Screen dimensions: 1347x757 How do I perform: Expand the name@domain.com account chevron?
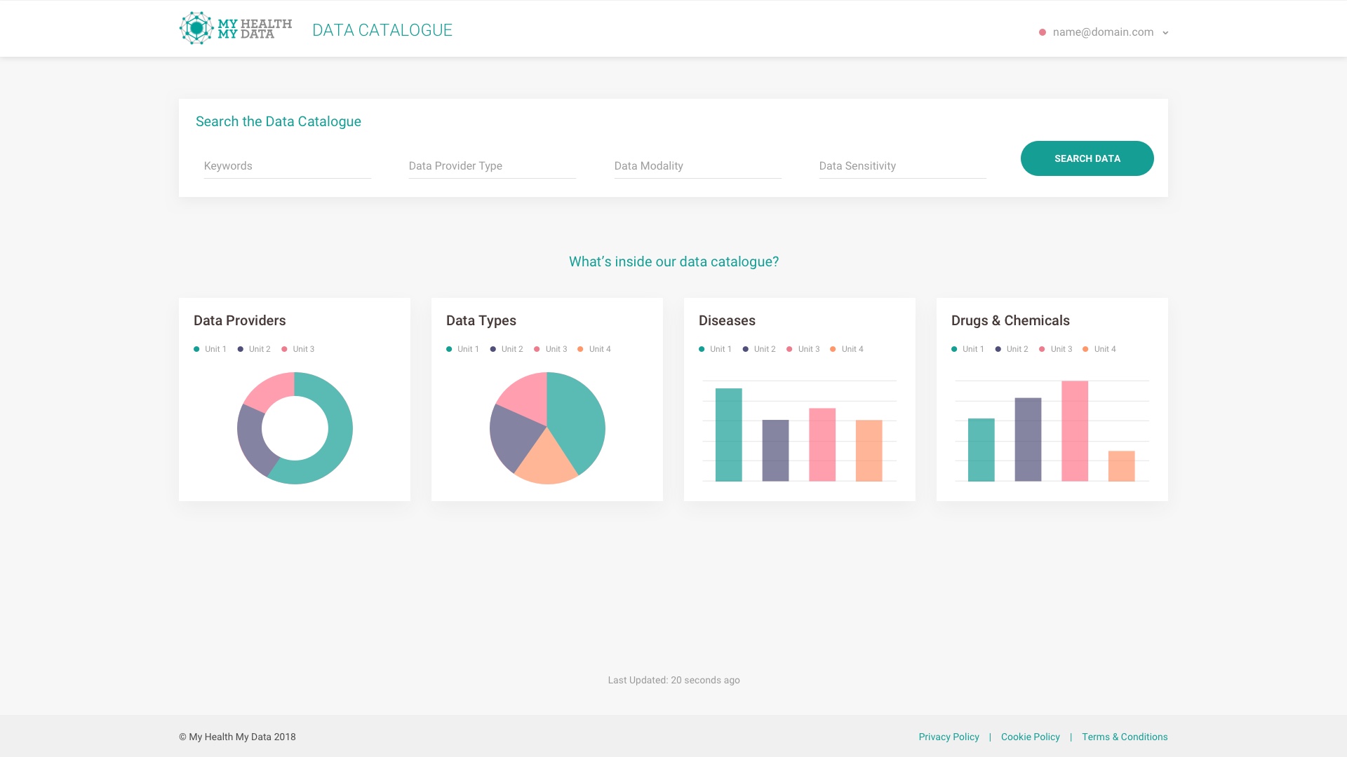1165,33
